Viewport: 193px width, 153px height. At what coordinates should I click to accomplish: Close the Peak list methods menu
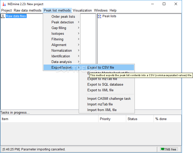(57, 10)
